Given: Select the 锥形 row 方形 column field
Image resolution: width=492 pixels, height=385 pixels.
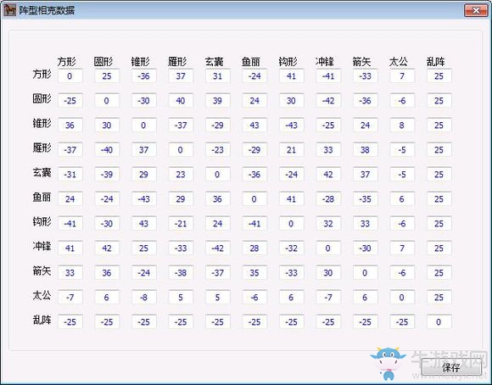Looking at the screenshot, I should 70,126.
